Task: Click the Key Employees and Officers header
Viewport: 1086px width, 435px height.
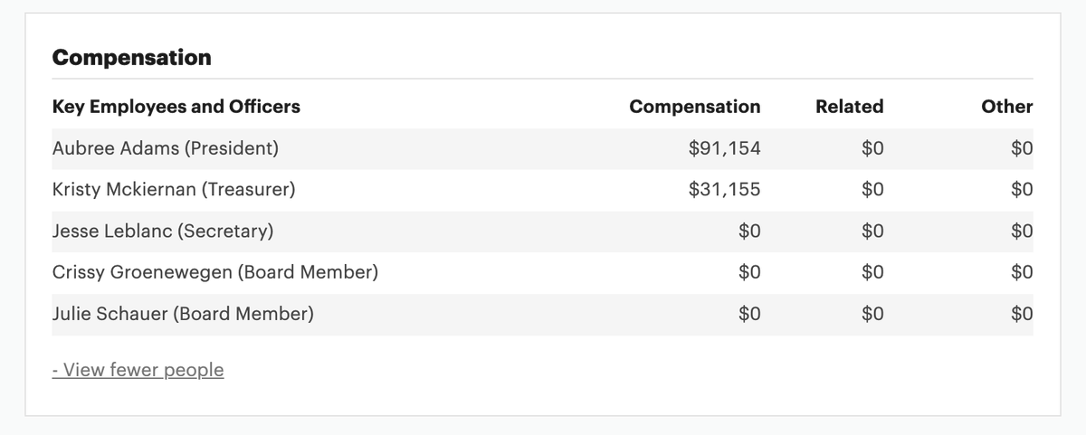Action: point(176,107)
